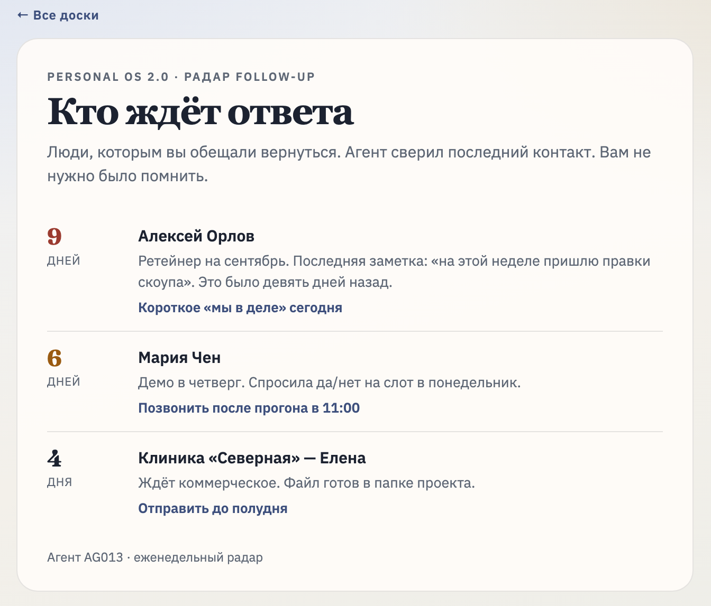Open action "Отправить до полудня"
Viewport: 711px width, 606px height.
pos(213,508)
